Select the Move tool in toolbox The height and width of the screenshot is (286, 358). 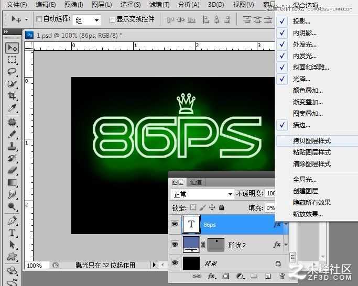tap(12, 48)
